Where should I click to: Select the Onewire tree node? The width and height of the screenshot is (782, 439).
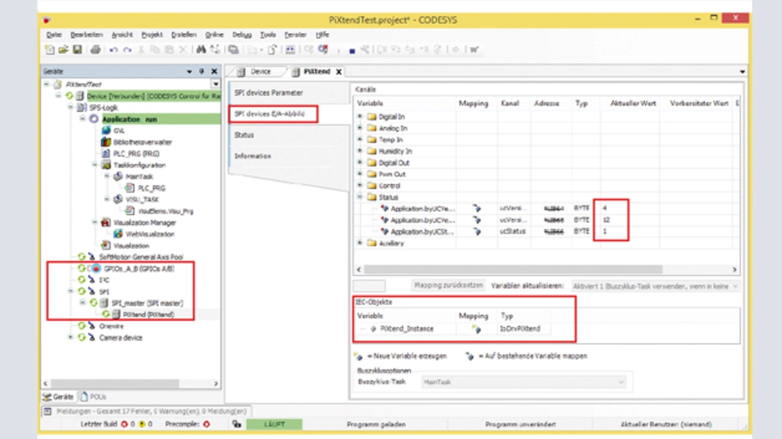tap(111, 326)
